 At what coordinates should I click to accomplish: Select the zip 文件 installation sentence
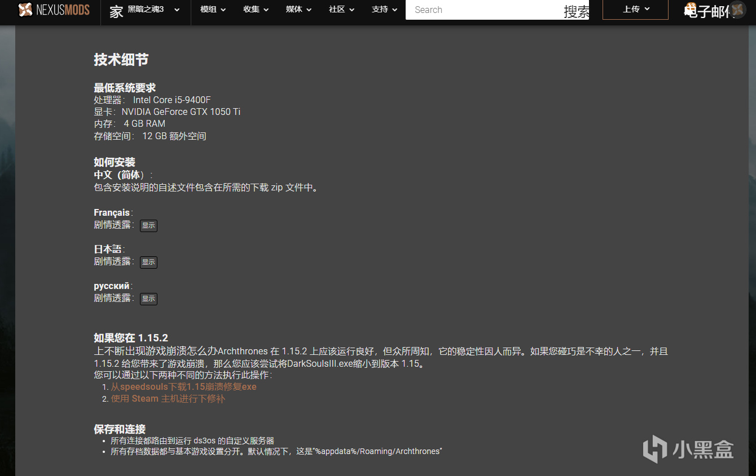point(206,187)
